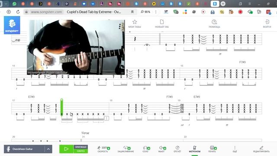This screenshot has width=277, height=156.
Task: Click the dark D browser tab
Action: (67, 4)
